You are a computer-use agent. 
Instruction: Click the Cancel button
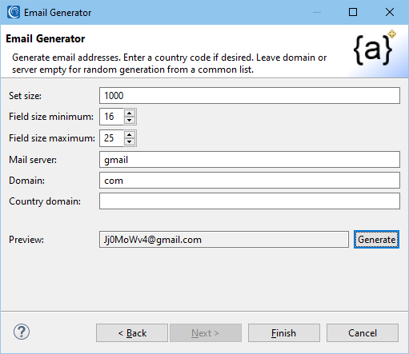pos(363,333)
